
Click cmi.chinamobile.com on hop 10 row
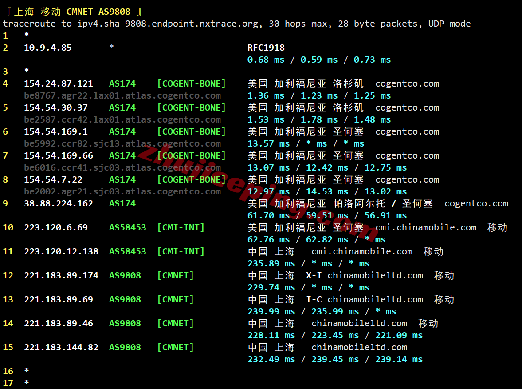tap(426, 228)
